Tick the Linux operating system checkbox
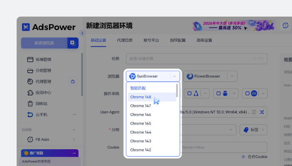 coord(189,93)
